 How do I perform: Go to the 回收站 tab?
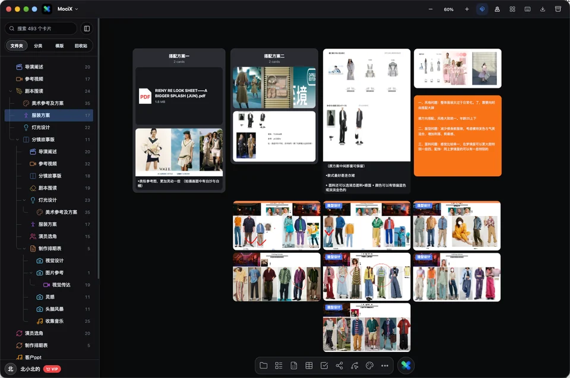81,46
